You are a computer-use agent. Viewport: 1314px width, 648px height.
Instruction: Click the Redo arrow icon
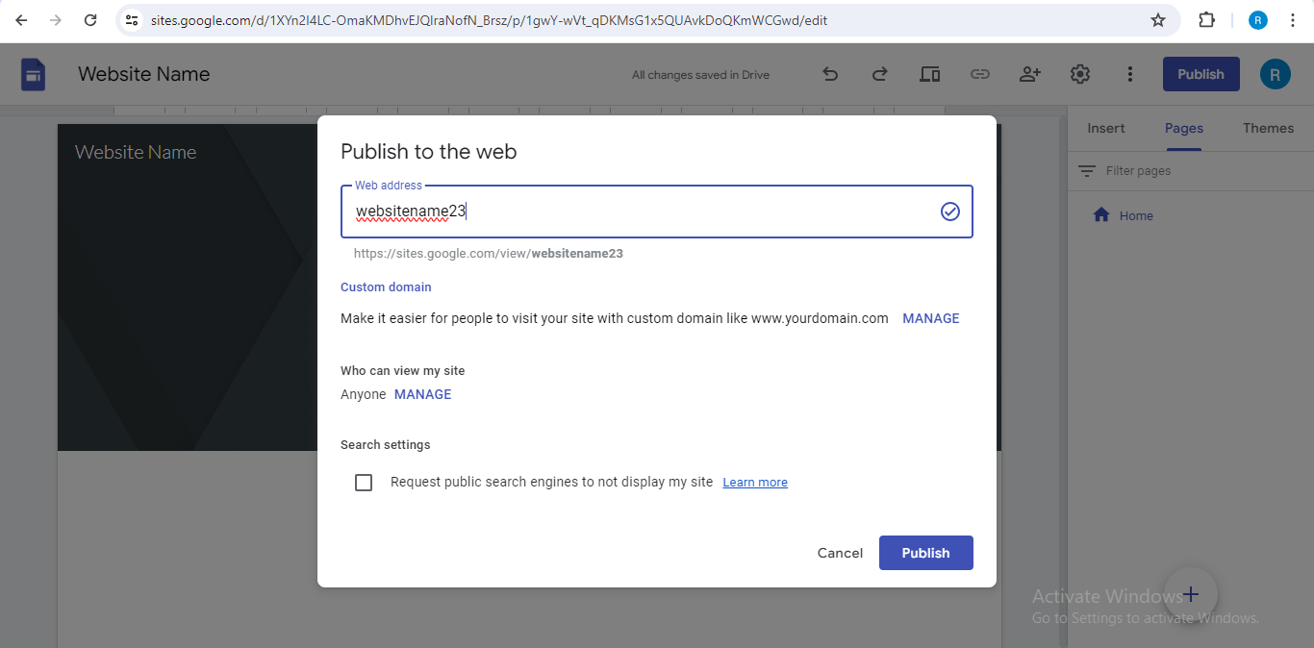point(879,74)
